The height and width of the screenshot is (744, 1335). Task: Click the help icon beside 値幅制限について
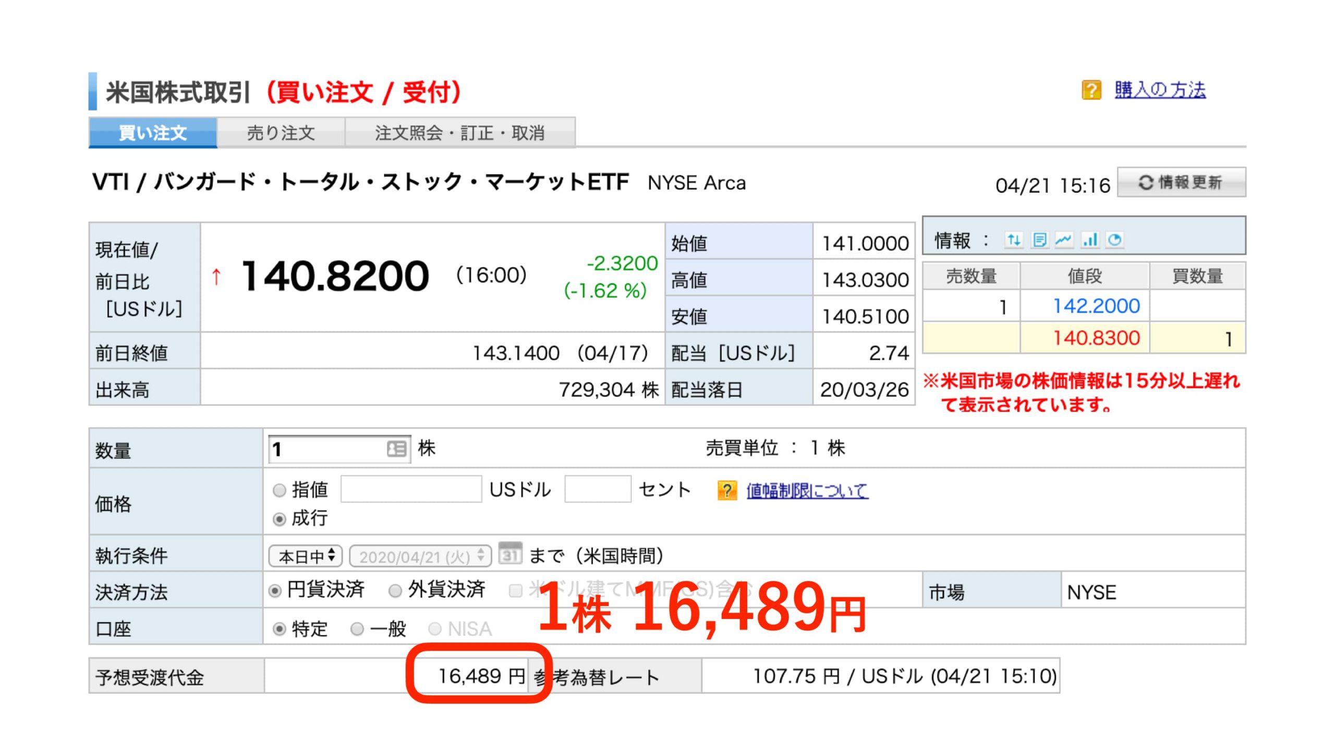pos(727,490)
